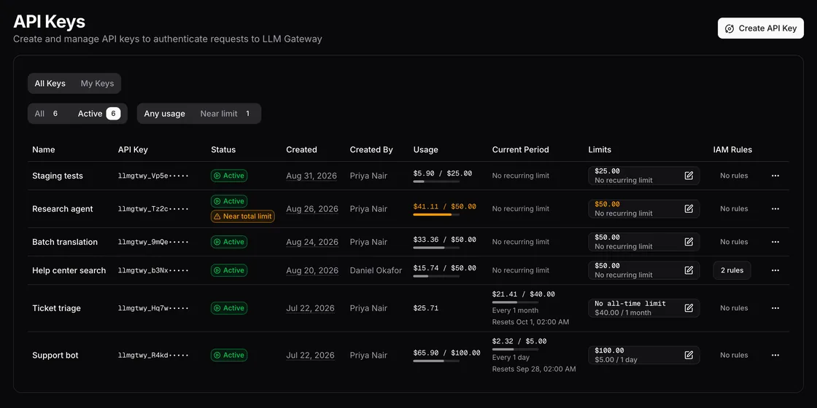The width and height of the screenshot is (817, 408).
Task: Click the Created column header
Action: point(301,149)
